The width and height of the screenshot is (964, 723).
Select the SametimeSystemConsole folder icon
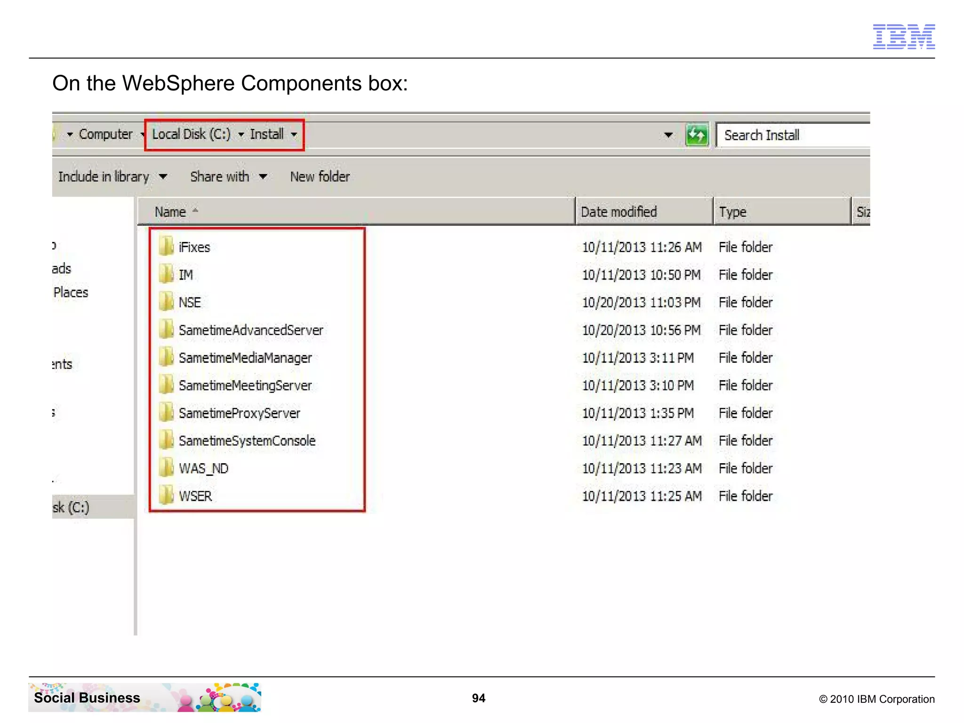tap(166, 440)
